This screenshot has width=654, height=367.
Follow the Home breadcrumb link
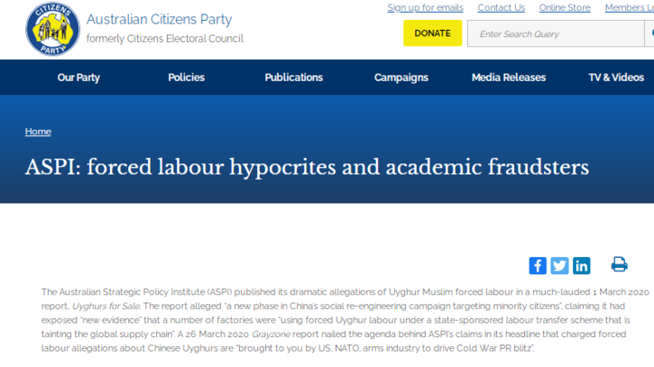click(x=38, y=132)
